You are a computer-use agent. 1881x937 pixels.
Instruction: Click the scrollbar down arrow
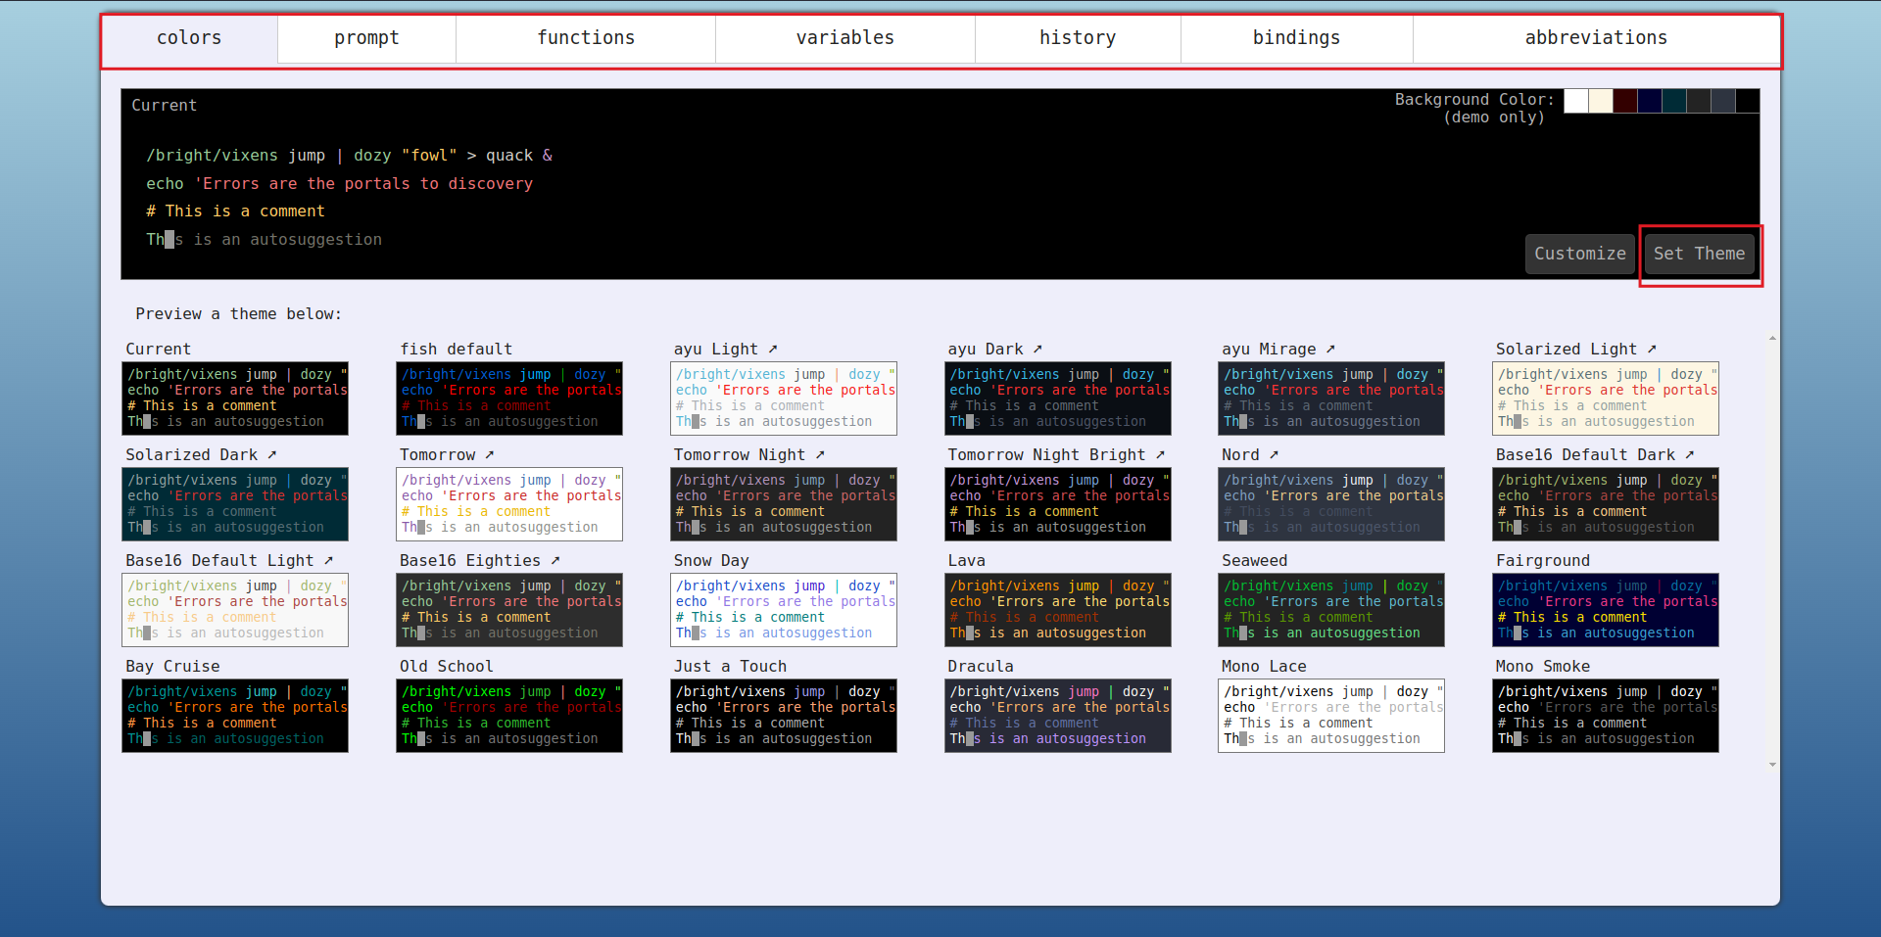tap(1771, 765)
